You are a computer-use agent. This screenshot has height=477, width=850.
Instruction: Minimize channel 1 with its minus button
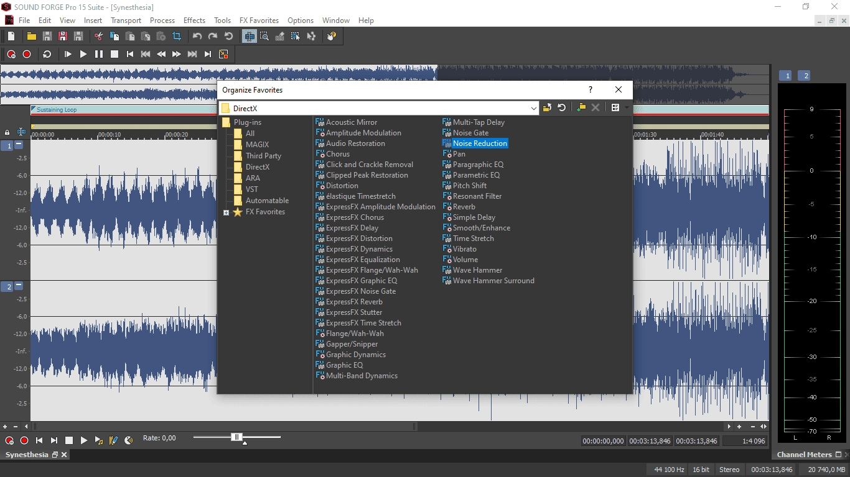(x=19, y=145)
